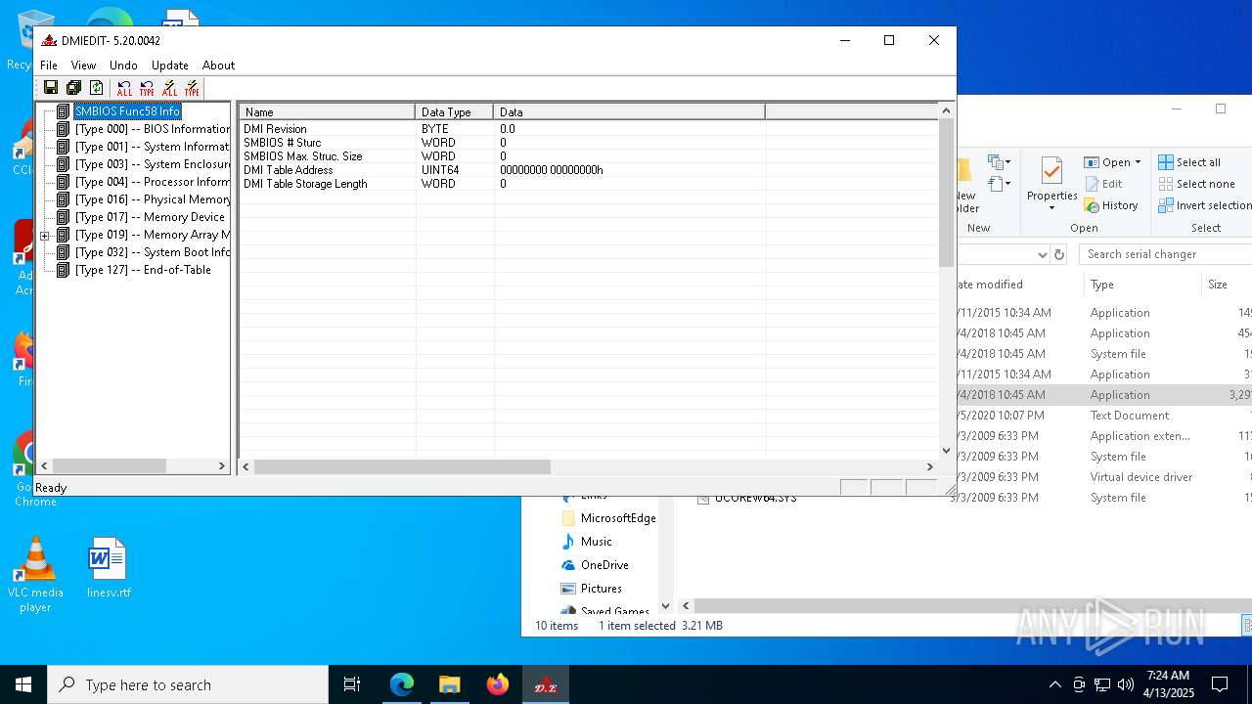Select Type 004 Processor Information node
The height and width of the screenshot is (704, 1252).
tap(152, 182)
